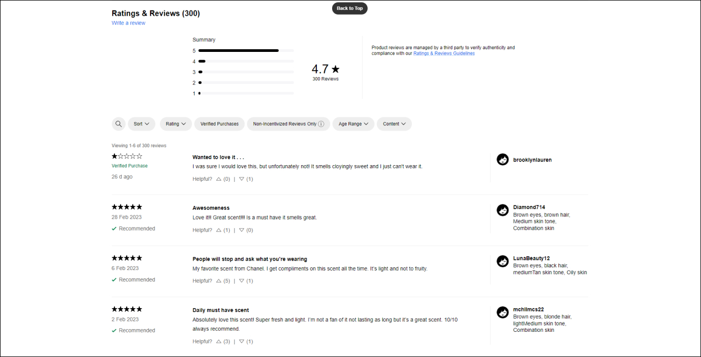Click the star beside the 4.7 rating
The image size is (701, 357).
click(x=335, y=69)
